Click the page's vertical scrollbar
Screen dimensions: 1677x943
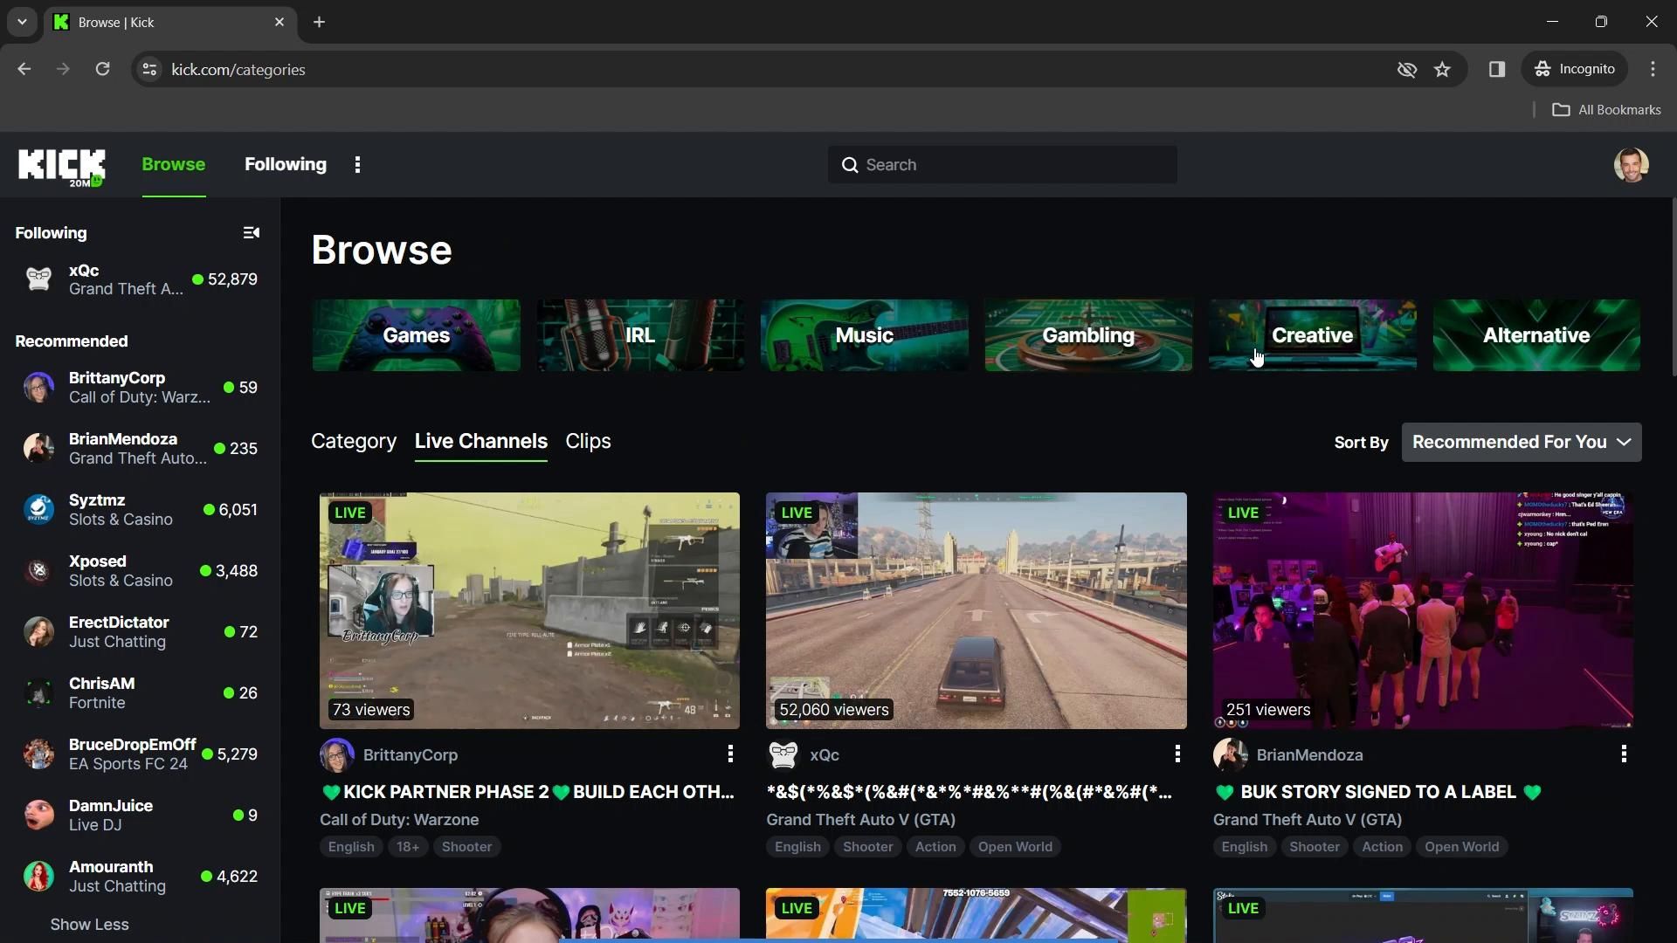point(1673,288)
